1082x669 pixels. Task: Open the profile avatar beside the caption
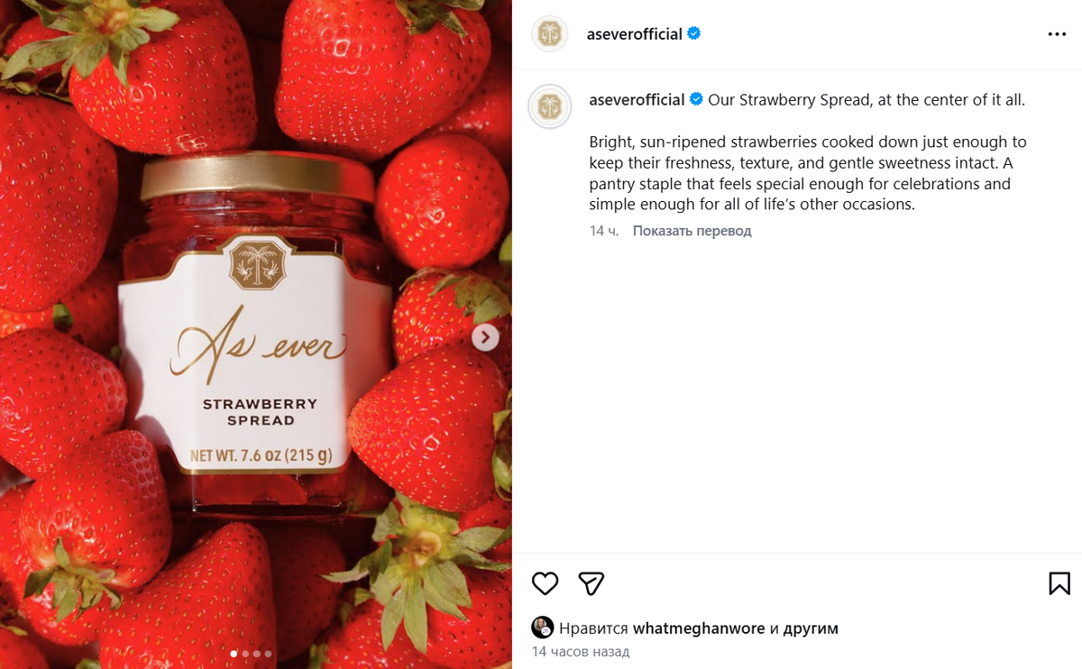pos(549,107)
